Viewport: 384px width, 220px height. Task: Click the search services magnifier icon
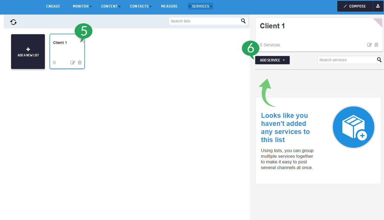(379, 60)
